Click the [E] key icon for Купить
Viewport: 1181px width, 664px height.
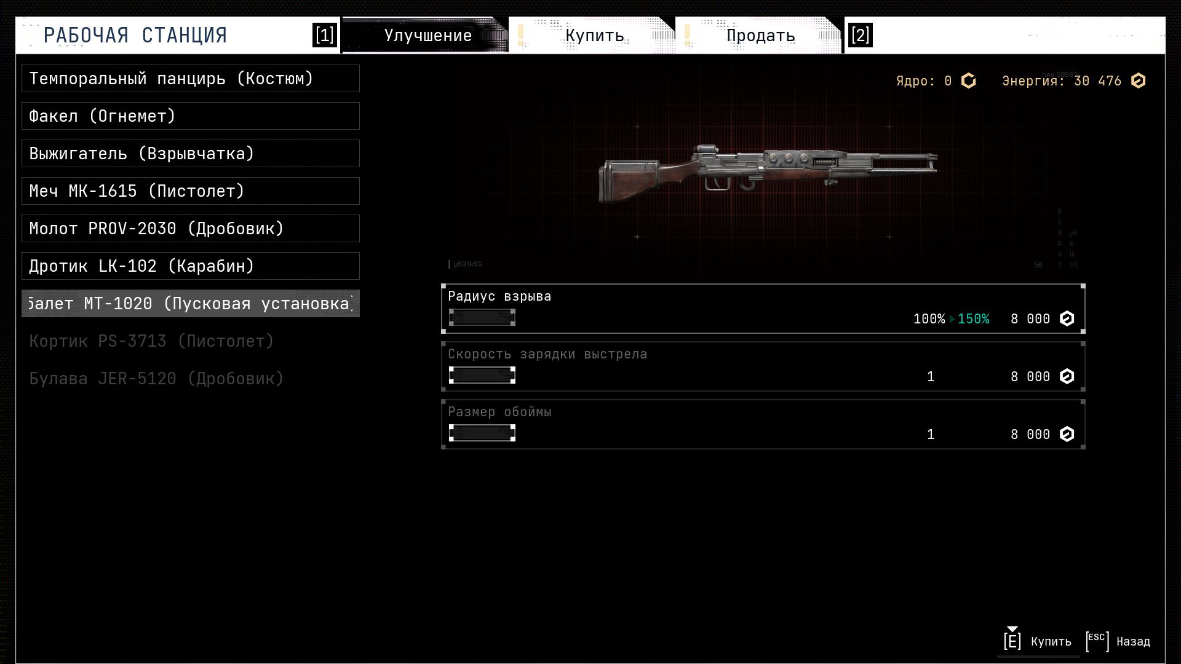point(1012,641)
